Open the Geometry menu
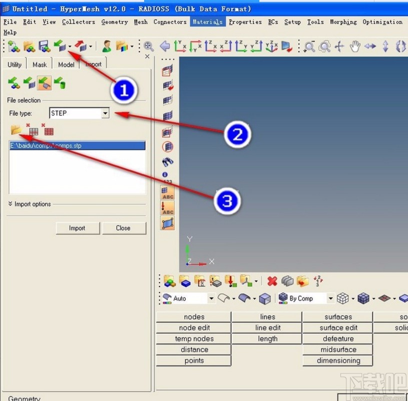 pyautogui.click(x=115, y=22)
